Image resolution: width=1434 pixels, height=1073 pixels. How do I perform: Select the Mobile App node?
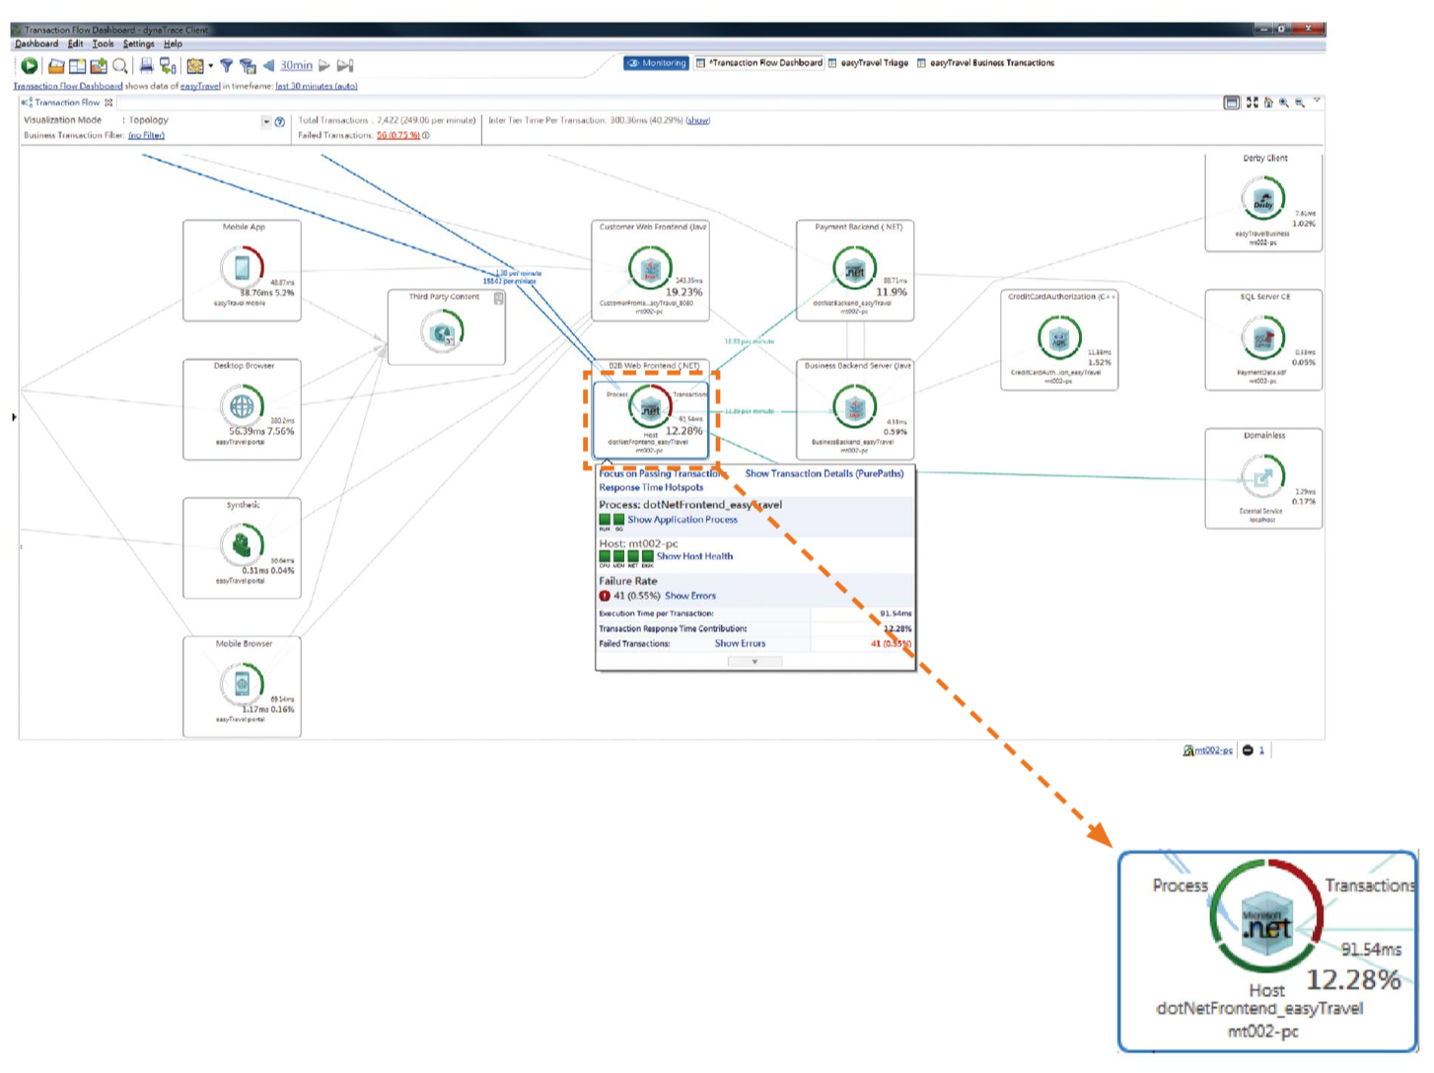coord(243,270)
